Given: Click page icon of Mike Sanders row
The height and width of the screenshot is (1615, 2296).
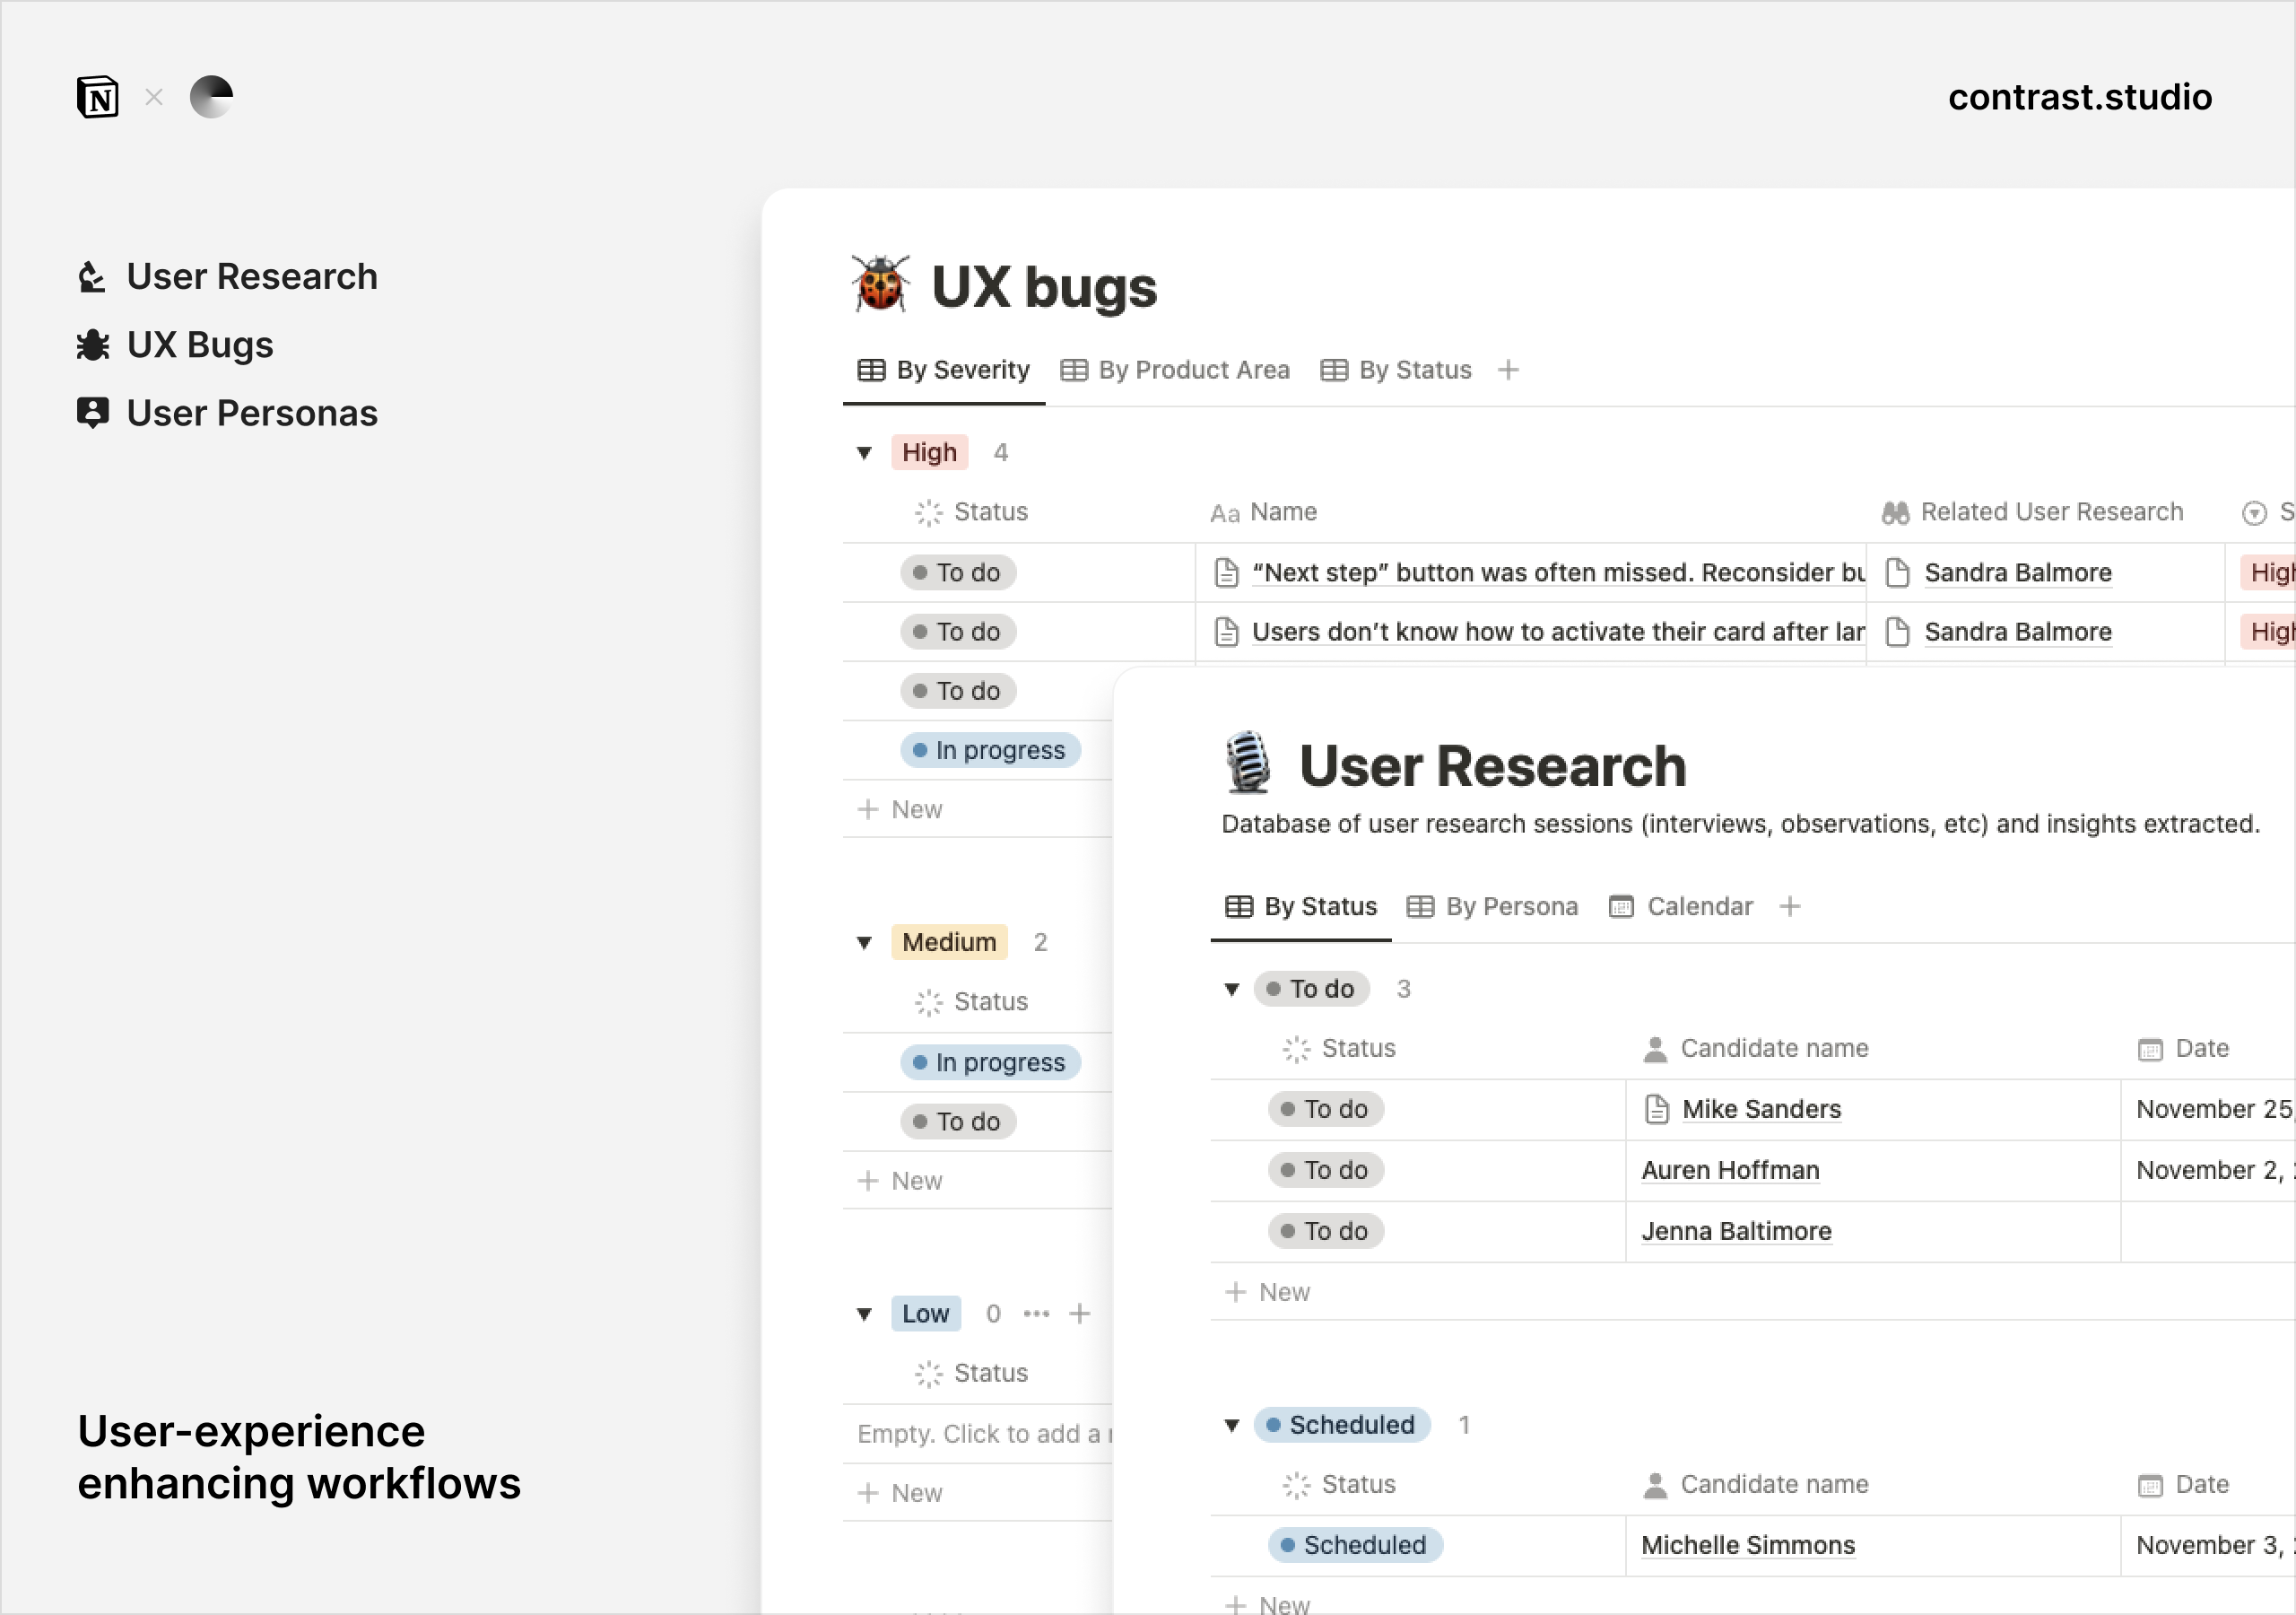Looking at the screenshot, I should click(1657, 1110).
